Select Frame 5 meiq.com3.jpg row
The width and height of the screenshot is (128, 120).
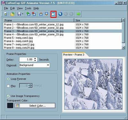pyautogui.click(x=62, y=38)
